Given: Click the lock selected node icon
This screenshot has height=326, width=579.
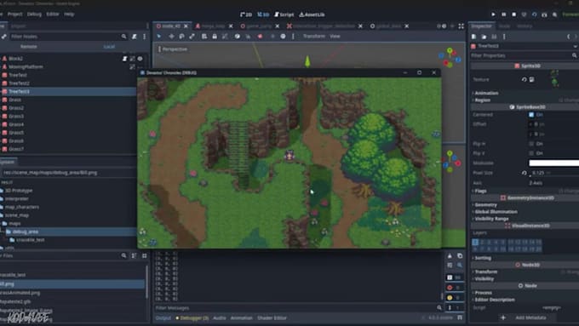Looking at the screenshot, I should click(215, 37).
